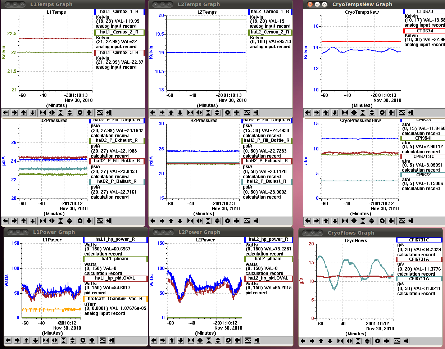
Task: Click pan-right arrow in CryoFlows Graph toolbar
Action: point(312,341)
